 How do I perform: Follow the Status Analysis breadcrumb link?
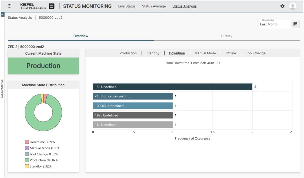coord(20,18)
